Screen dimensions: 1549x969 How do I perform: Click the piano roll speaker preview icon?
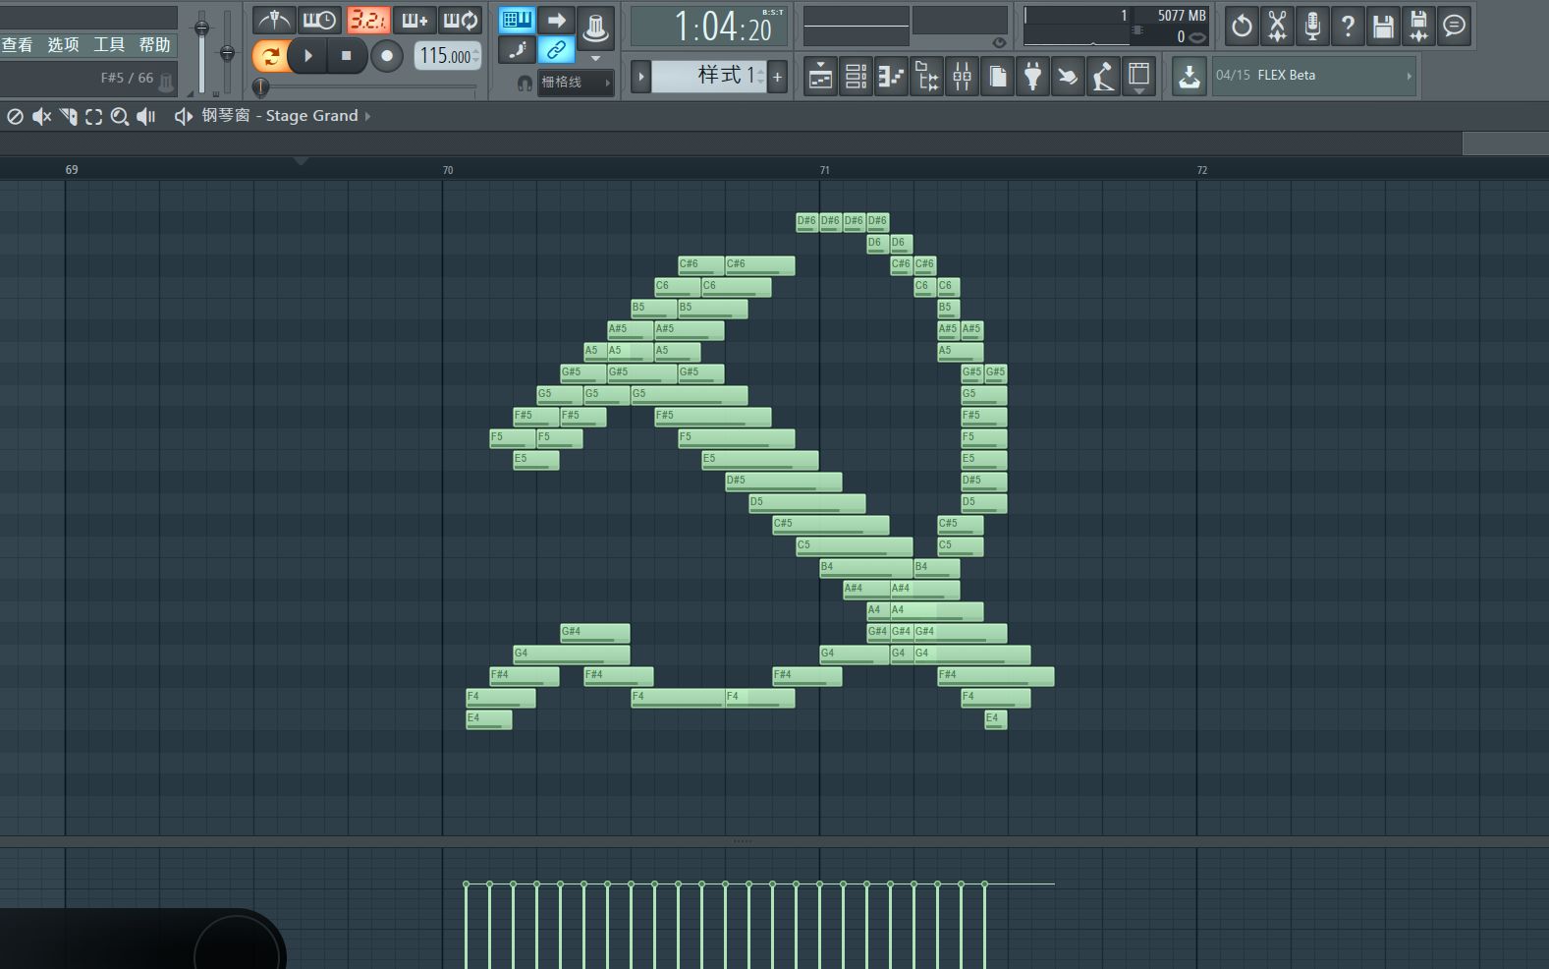pyautogui.click(x=183, y=116)
